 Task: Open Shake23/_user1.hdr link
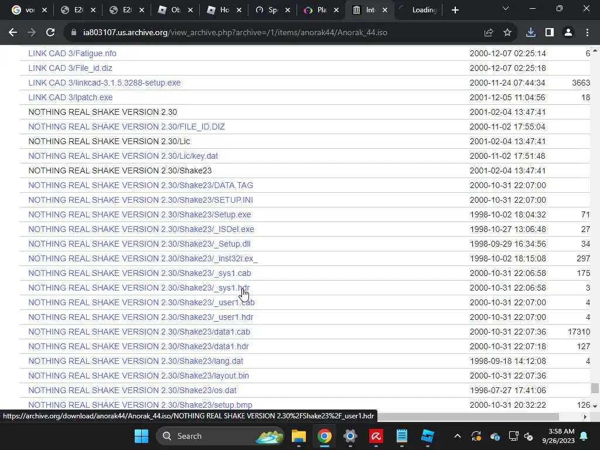(141, 317)
